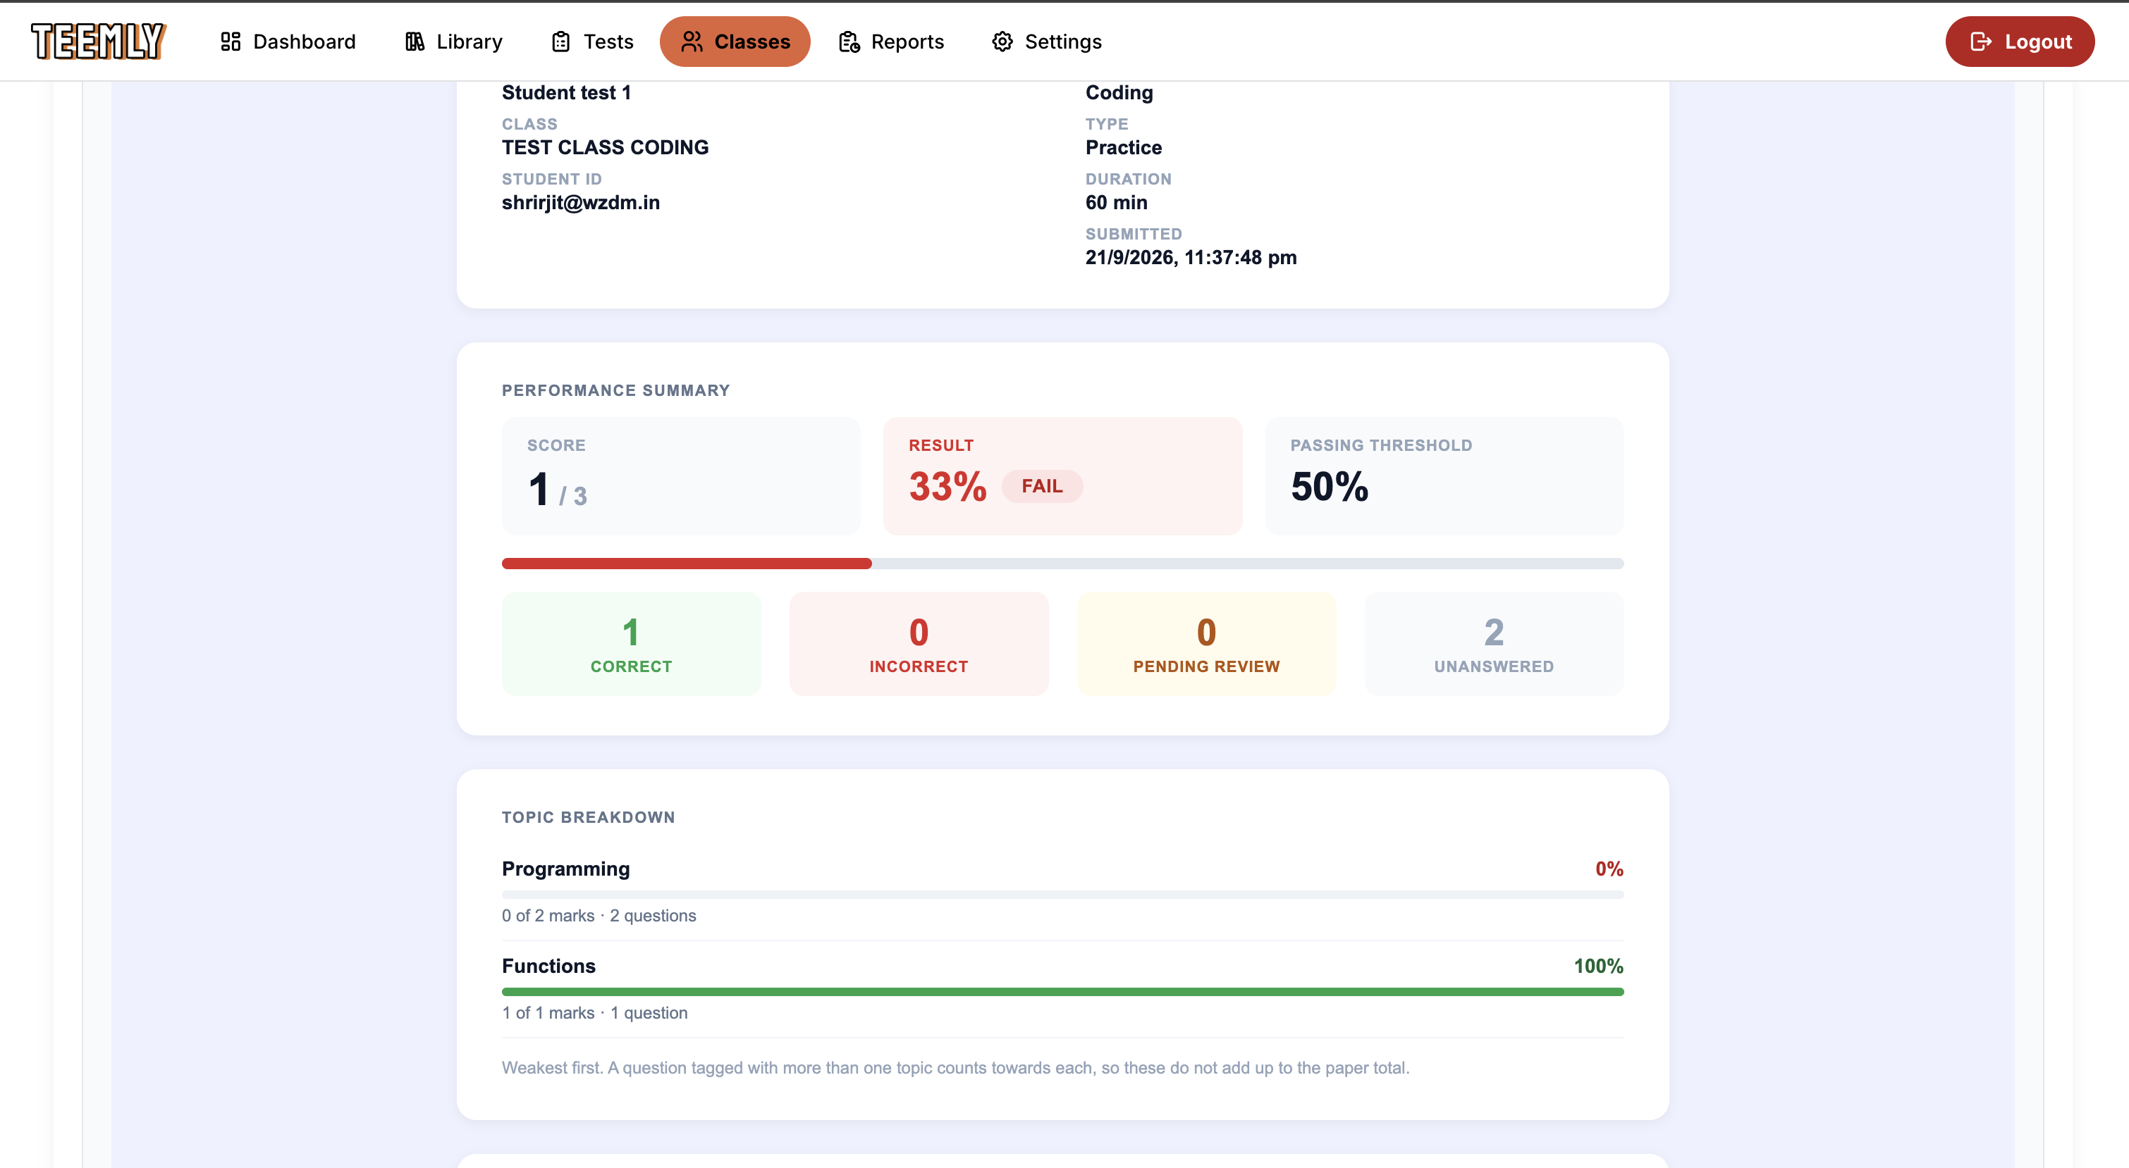Screen dimensions: 2129x1168
Task: Click the Dashboard grid icon
Action: click(x=231, y=42)
